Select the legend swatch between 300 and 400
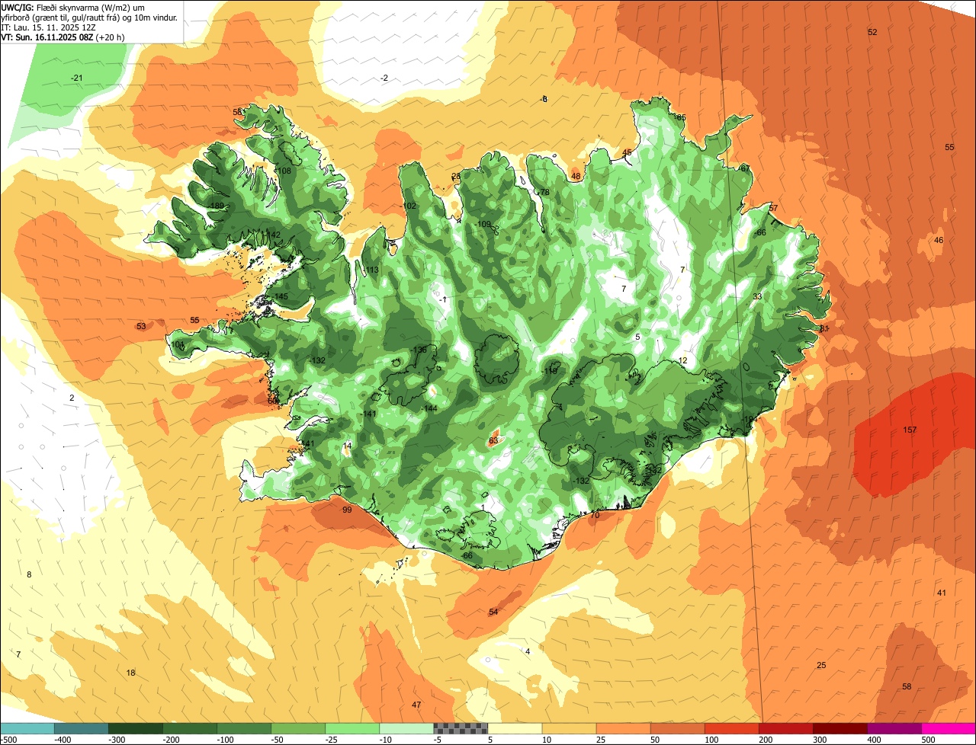The height and width of the screenshot is (745, 976). click(840, 728)
